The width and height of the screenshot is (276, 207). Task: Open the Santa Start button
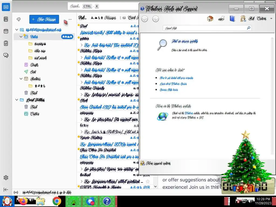pyautogui.click(x=7, y=201)
